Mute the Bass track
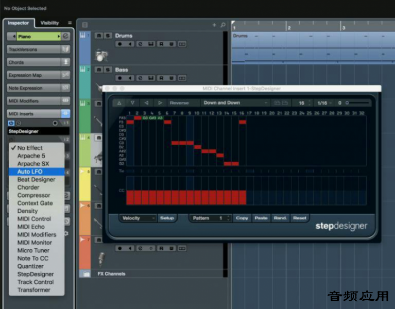This screenshot has height=309, width=395. coord(99,70)
